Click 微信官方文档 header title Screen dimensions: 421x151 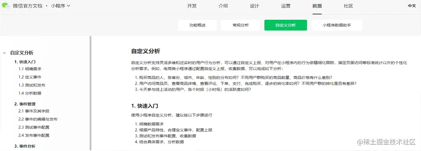click(27, 5)
